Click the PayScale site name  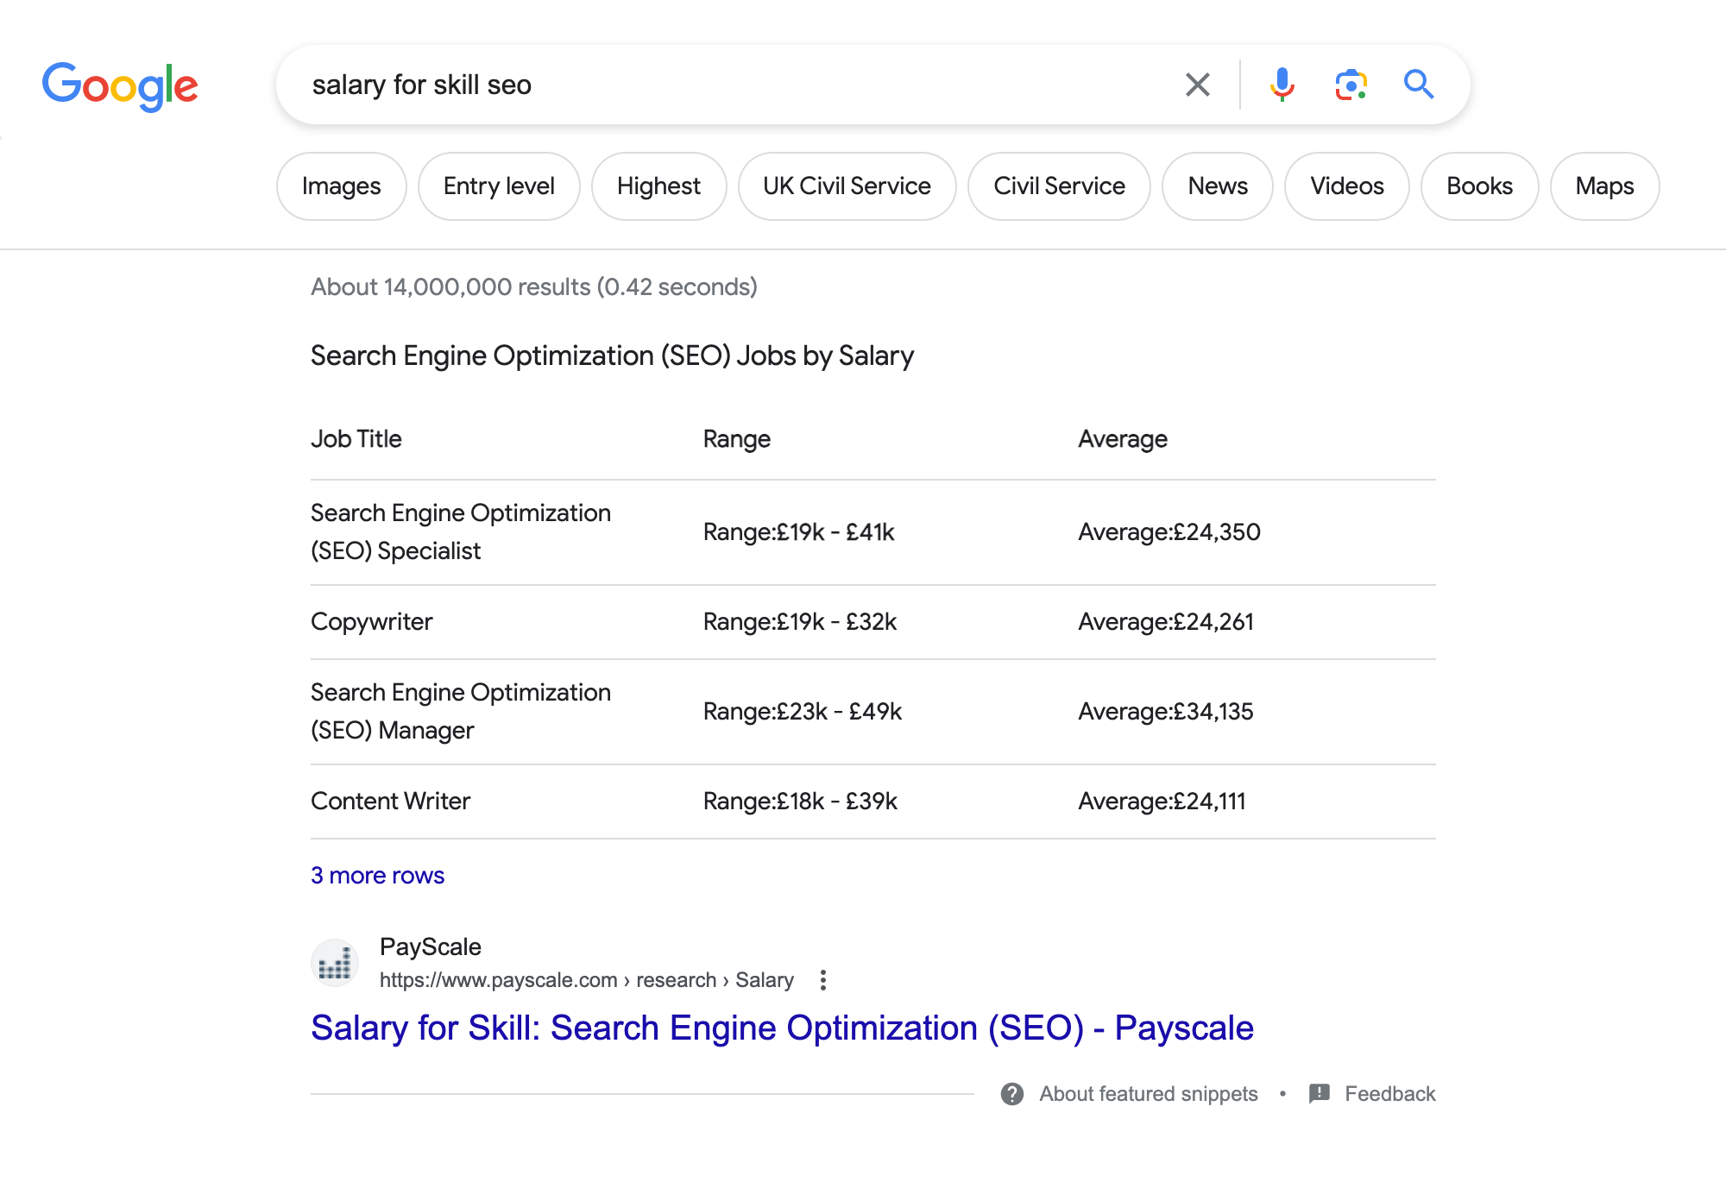tap(431, 947)
